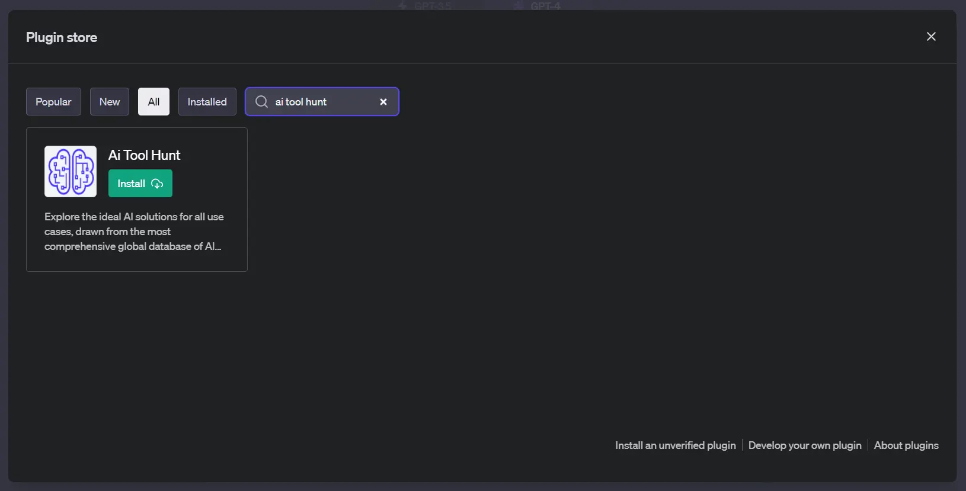Open Develop your own plugin link
Screen dimensions: 966x491
(x=805, y=445)
